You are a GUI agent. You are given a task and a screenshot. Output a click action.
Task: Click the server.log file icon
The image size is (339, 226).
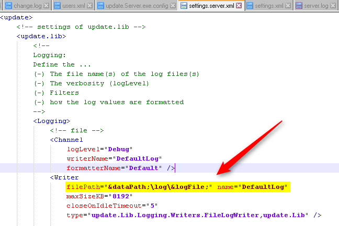coord(299,6)
